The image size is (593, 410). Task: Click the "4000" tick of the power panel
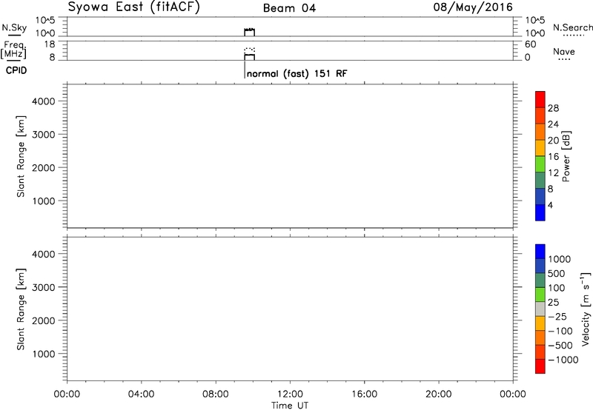tap(43, 101)
